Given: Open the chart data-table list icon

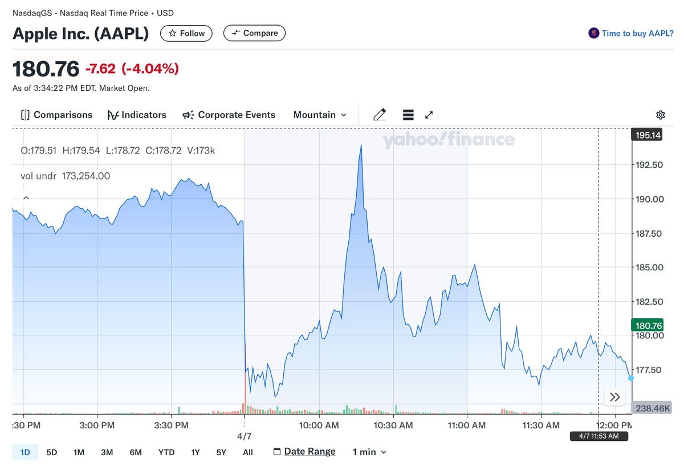Looking at the screenshot, I should (x=408, y=115).
